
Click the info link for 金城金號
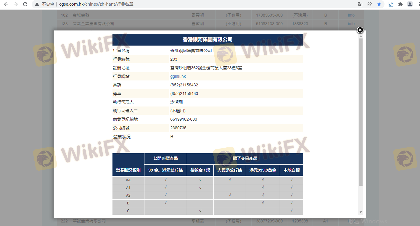click(x=351, y=15)
